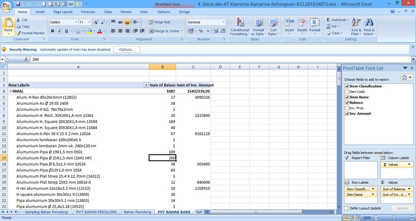Uncheck the Balance field
416x221 pixels.
[x=347, y=102]
